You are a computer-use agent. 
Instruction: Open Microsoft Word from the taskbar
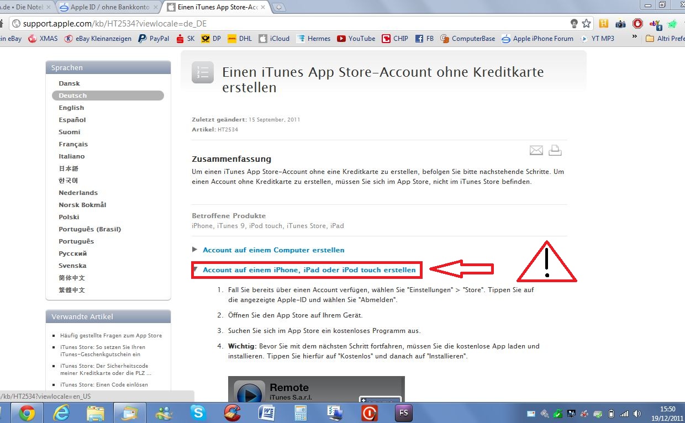pyautogui.click(x=267, y=413)
